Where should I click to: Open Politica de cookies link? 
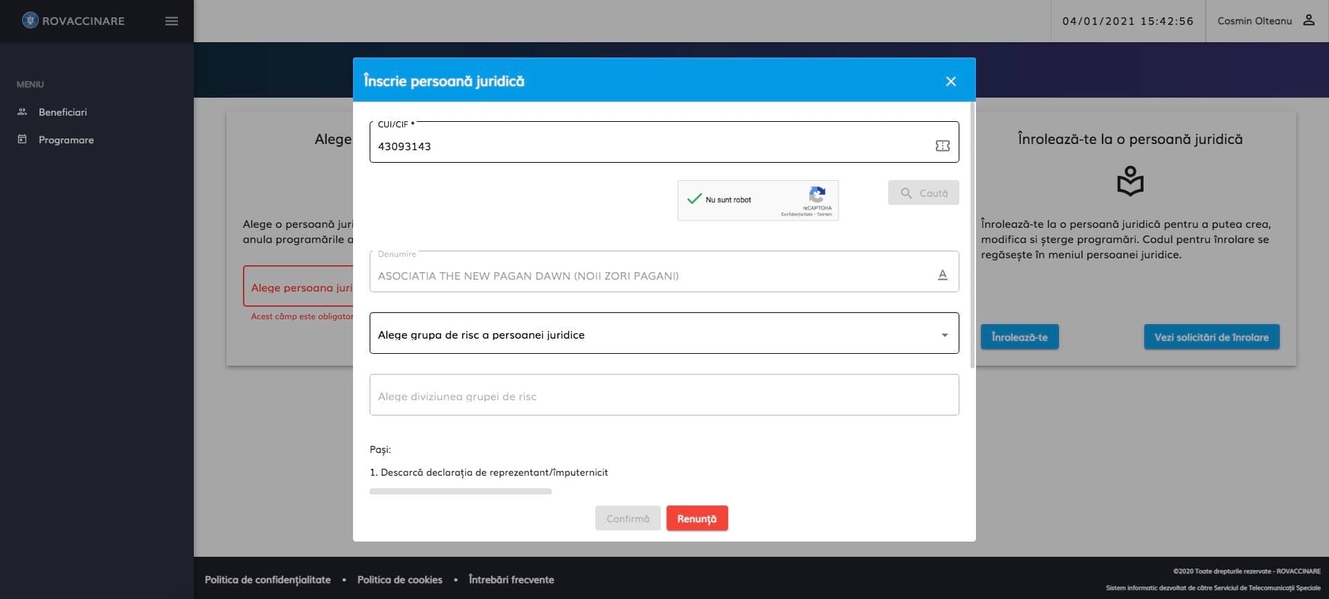[399, 580]
